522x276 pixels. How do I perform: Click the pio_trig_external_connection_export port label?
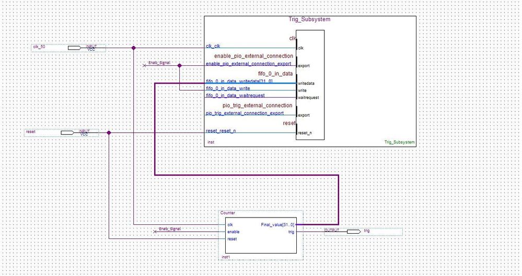point(245,113)
